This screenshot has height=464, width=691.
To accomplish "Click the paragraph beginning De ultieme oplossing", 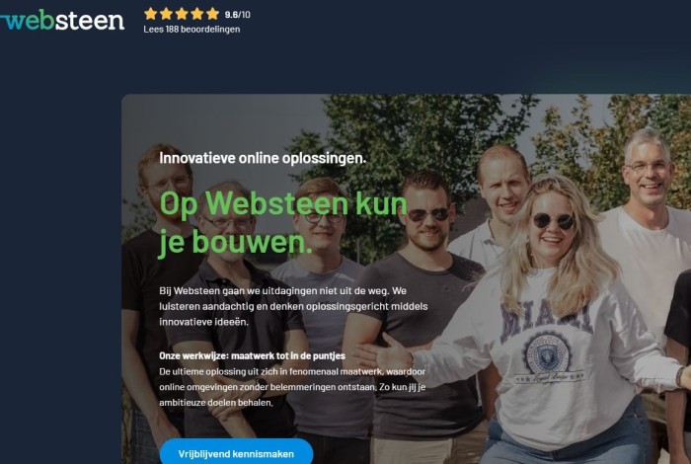I will click(292, 387).
